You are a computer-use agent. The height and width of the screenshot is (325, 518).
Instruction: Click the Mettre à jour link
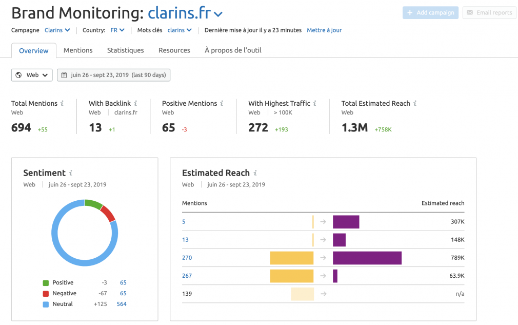pyautogui.click(x=324, y=30)
